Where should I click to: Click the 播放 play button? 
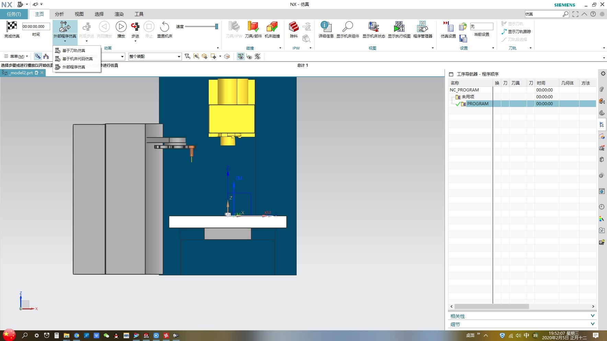(121, 26)
